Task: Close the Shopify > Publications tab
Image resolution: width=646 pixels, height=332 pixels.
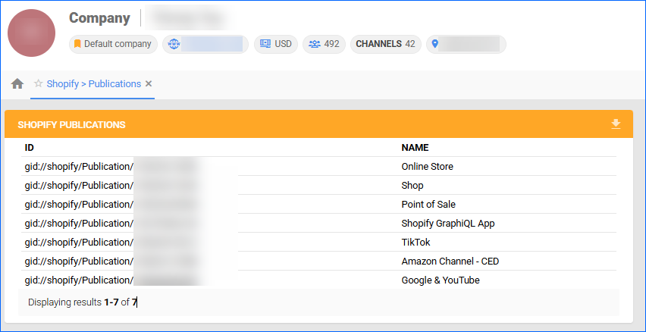Action: coord(149,84)
